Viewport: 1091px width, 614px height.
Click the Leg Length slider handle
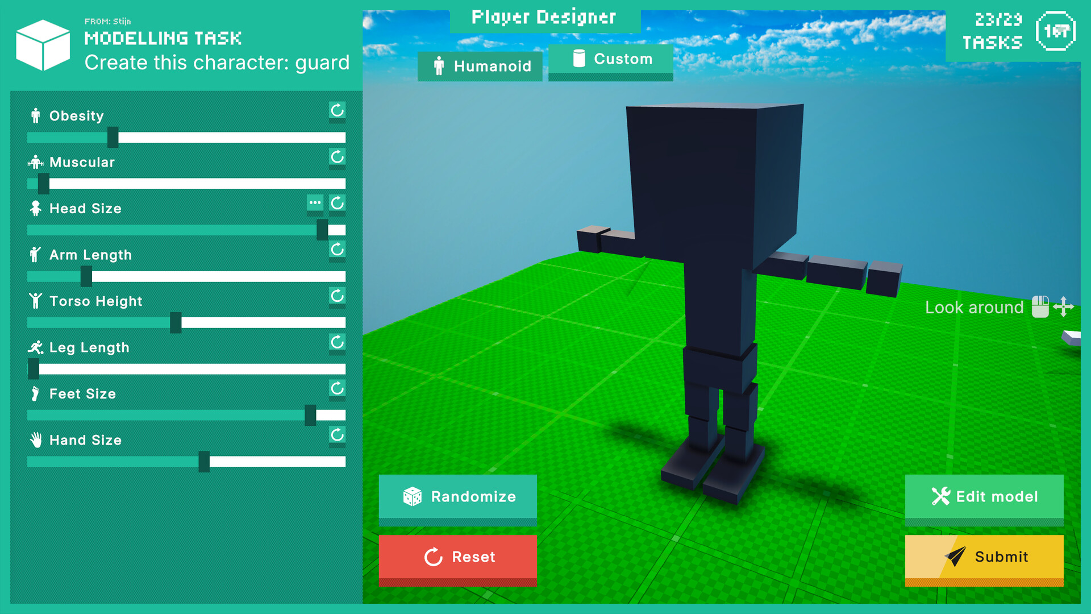coord(34,369)
